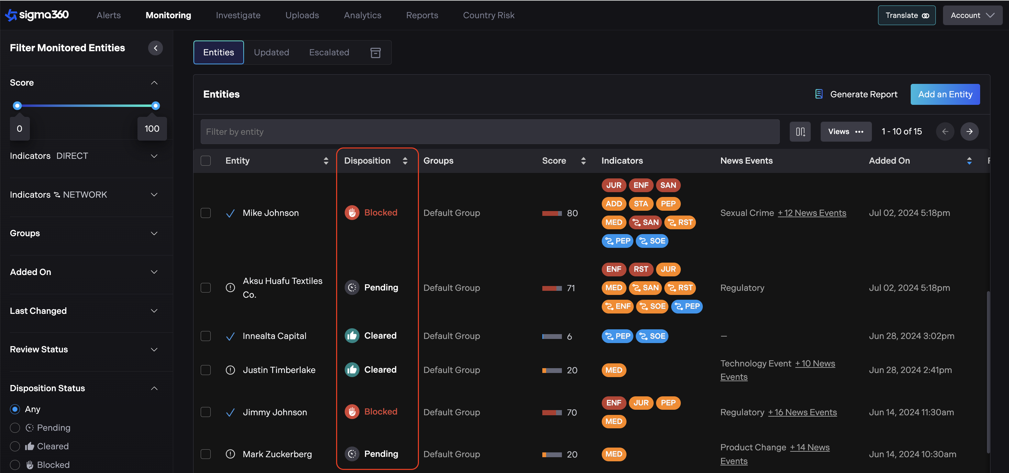Click the alert circle icon beside Justin Timberlake

[230, 370]
